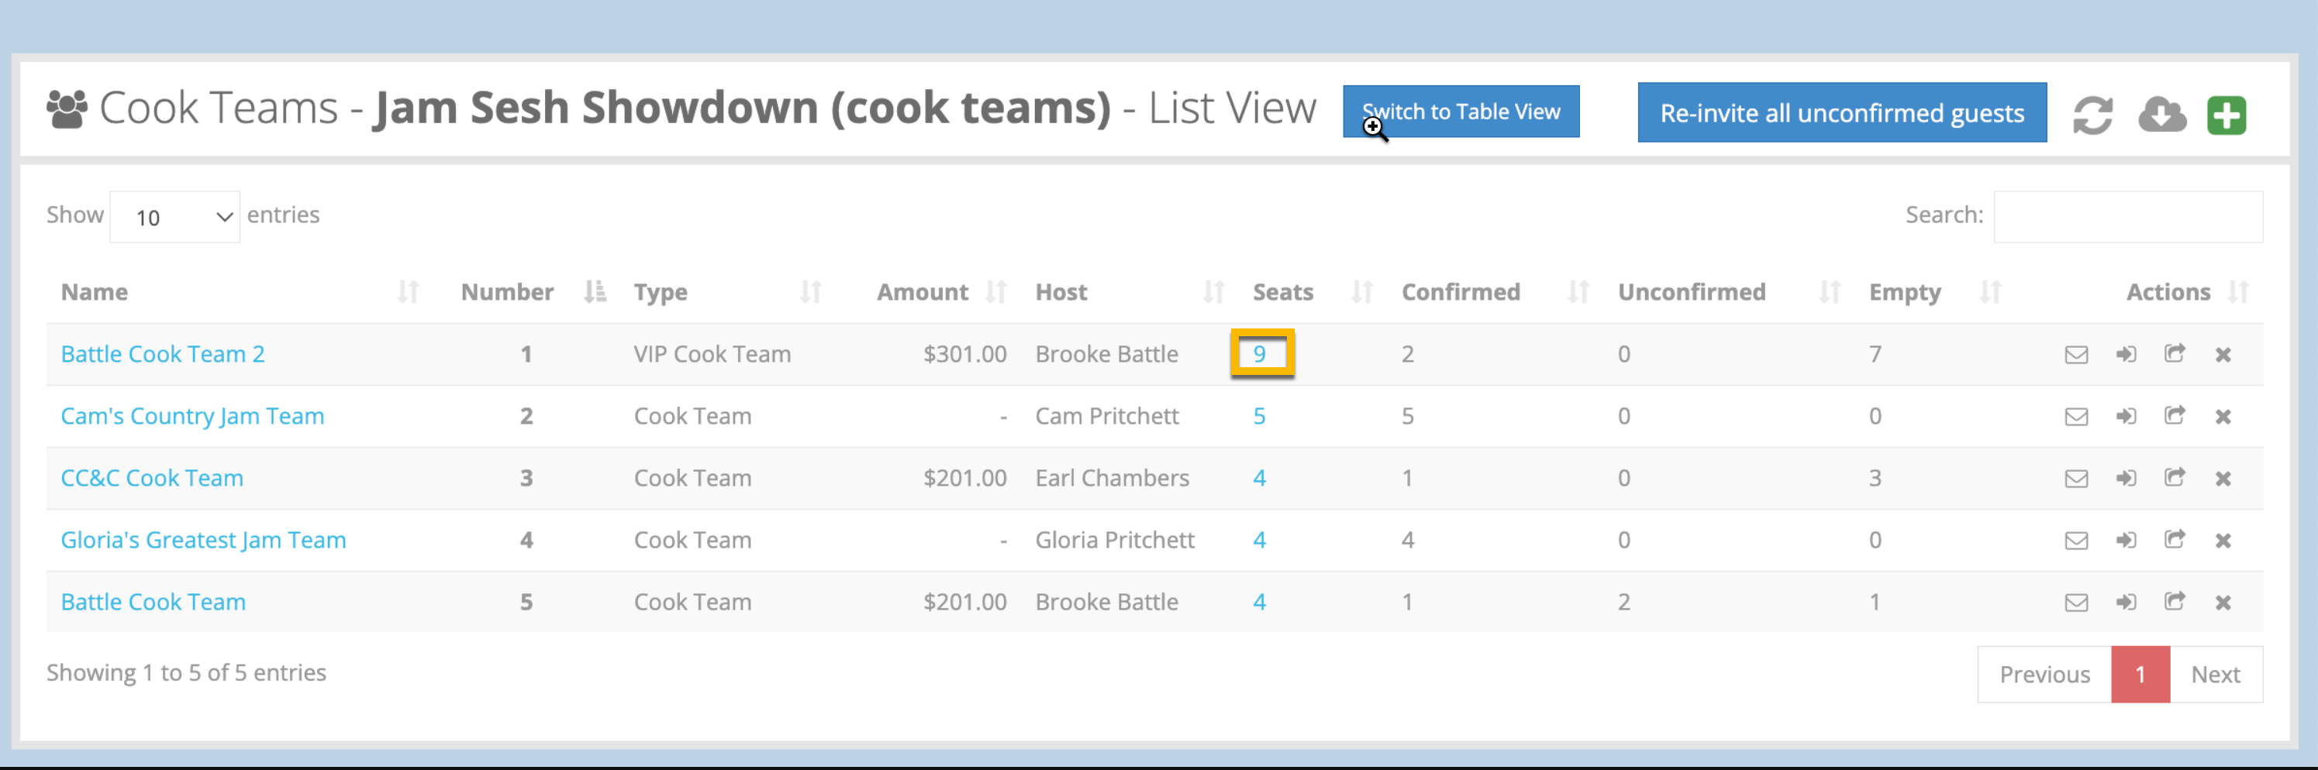Delete Battle Cook Team 2 with X icon

click(2223, 355)
